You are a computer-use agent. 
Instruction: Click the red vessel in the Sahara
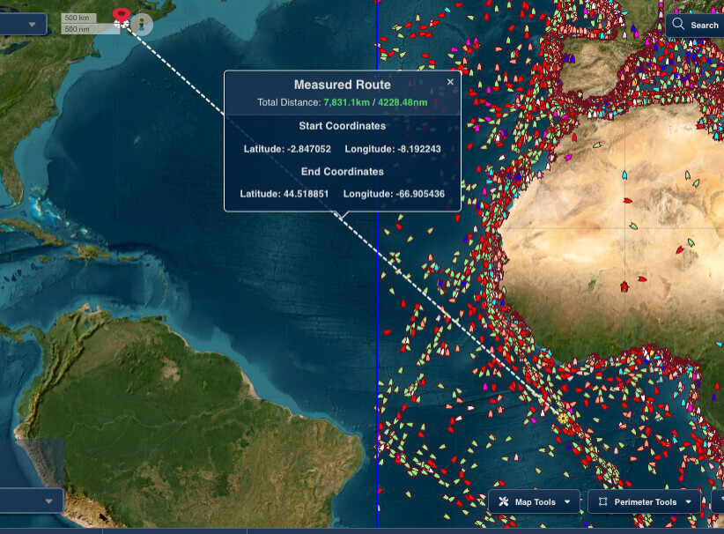click(x=624, y=286)
